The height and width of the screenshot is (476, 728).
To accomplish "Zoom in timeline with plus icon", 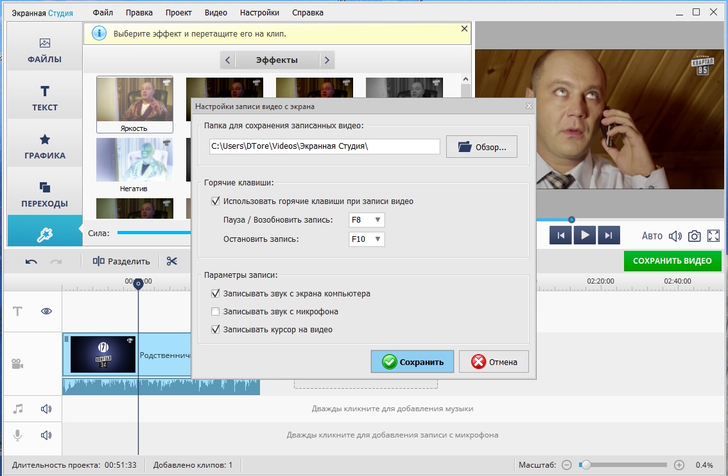I will [x=680, y=464].
